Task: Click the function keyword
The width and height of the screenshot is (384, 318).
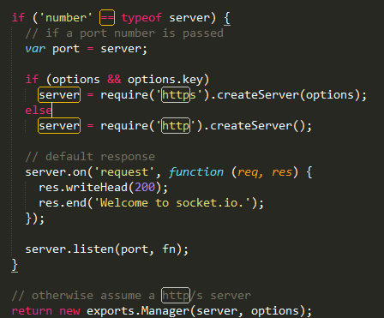Action: [196, 172]
